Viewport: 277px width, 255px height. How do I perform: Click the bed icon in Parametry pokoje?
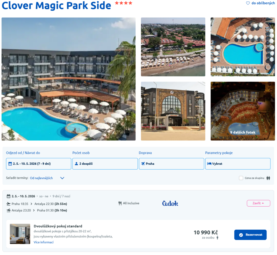click(209, 163)
